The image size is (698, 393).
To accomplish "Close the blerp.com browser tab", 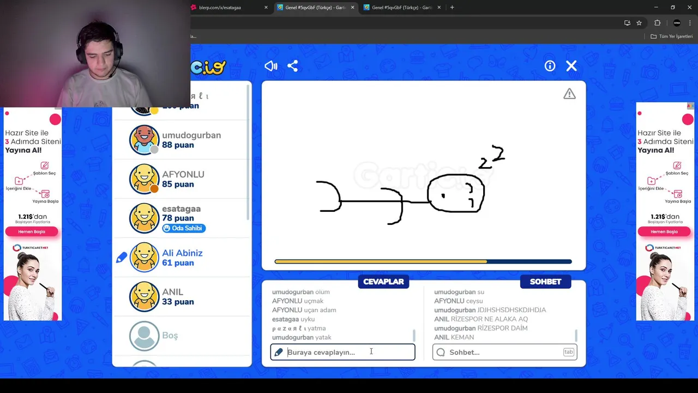I will [266, 8].
